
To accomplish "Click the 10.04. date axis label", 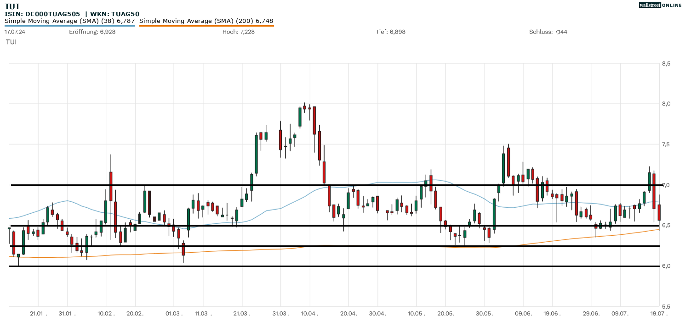I will click(x=309, y=313).
